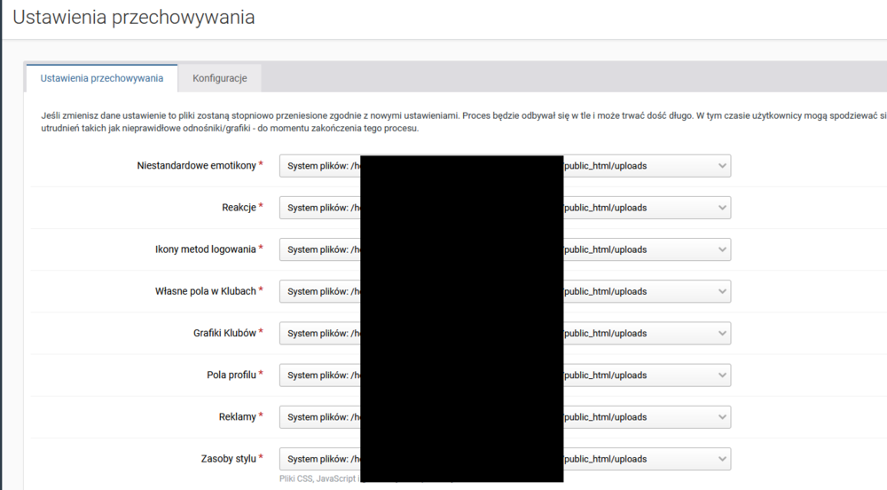Click the Niestandardowe emotikony field label
The height and width of the screenshot is (490, 887).
click(196, 166)
